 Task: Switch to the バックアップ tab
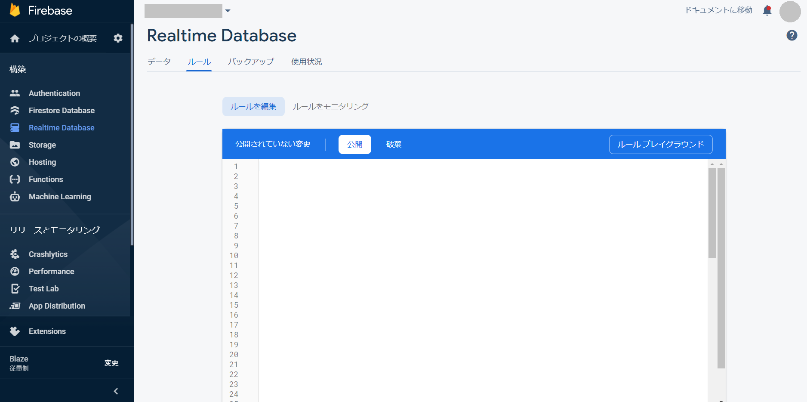251,62
